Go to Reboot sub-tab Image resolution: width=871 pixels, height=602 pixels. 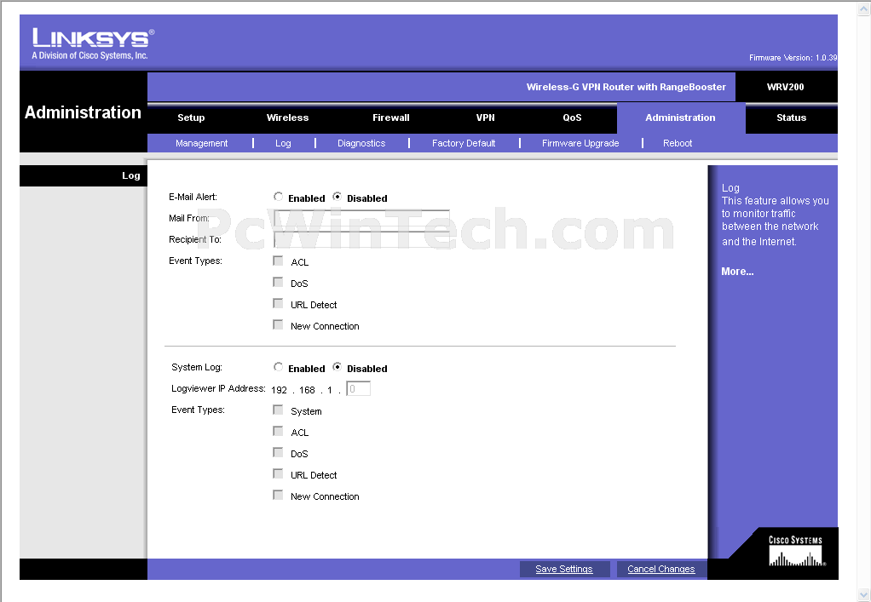[678, 143]
